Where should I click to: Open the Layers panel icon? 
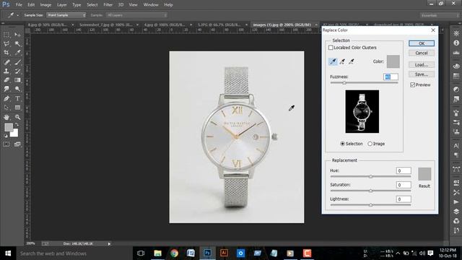click(456, 212)
